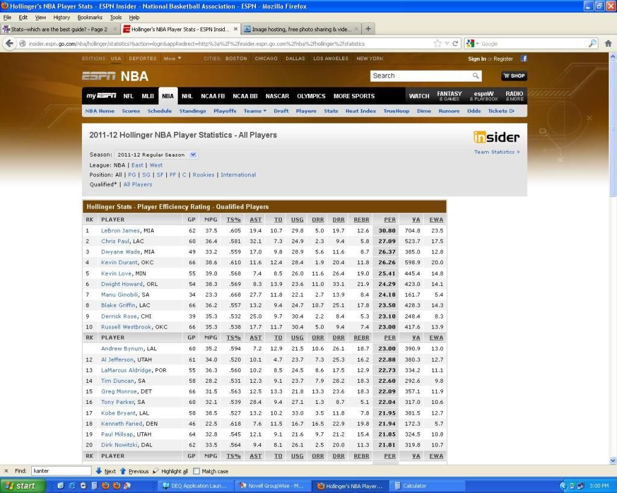
Task: Close the Image hosting tab
Action: [355, 29]
